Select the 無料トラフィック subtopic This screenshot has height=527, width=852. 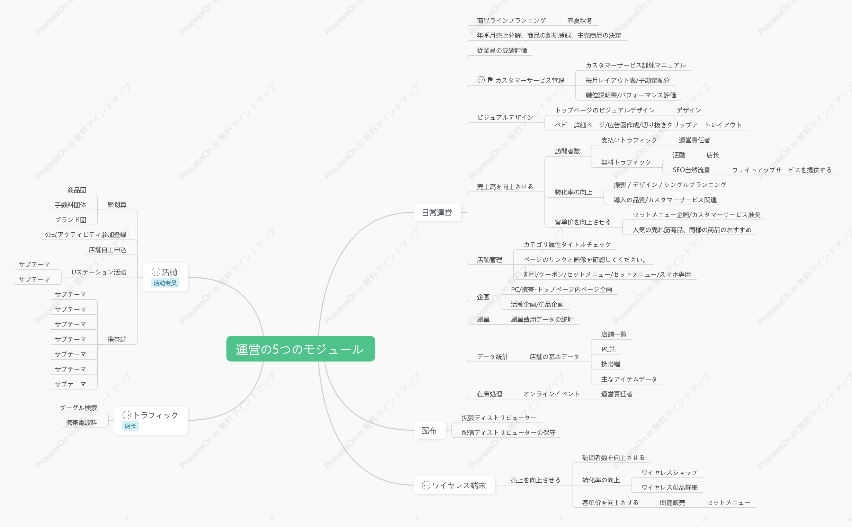coord(626,162)
